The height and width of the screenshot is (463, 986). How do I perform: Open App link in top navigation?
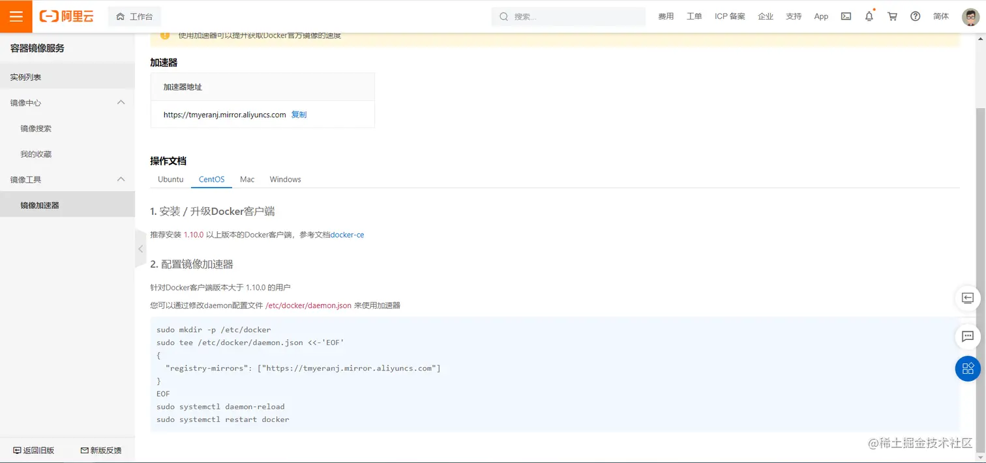tap(821, 16)
